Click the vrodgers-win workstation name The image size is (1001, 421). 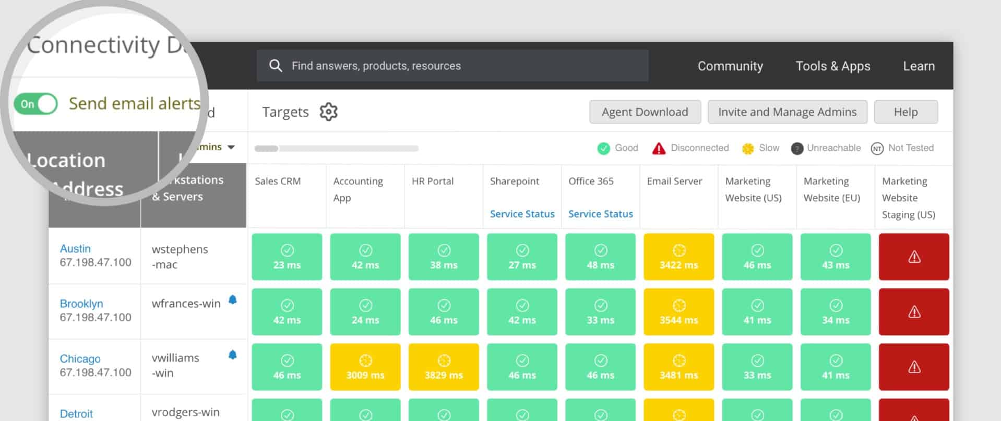(x=185, y=412)
